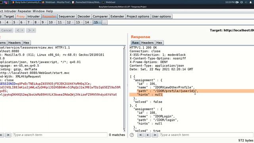The image size is (254, 143).
Task: Click the Cancel button
Action: pyautogui.click(x=6, y=30)
